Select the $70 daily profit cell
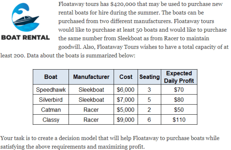The width and height of the screenshot is (231, 150). tap(179, 90)
